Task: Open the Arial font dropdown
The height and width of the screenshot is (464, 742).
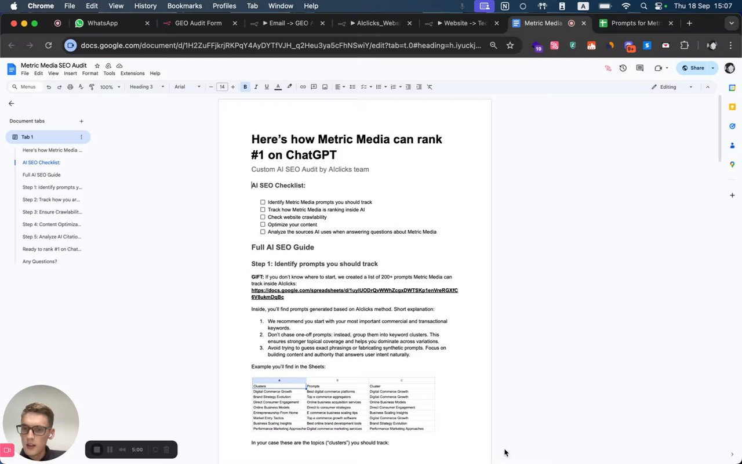Action: (x=187, y=87)
